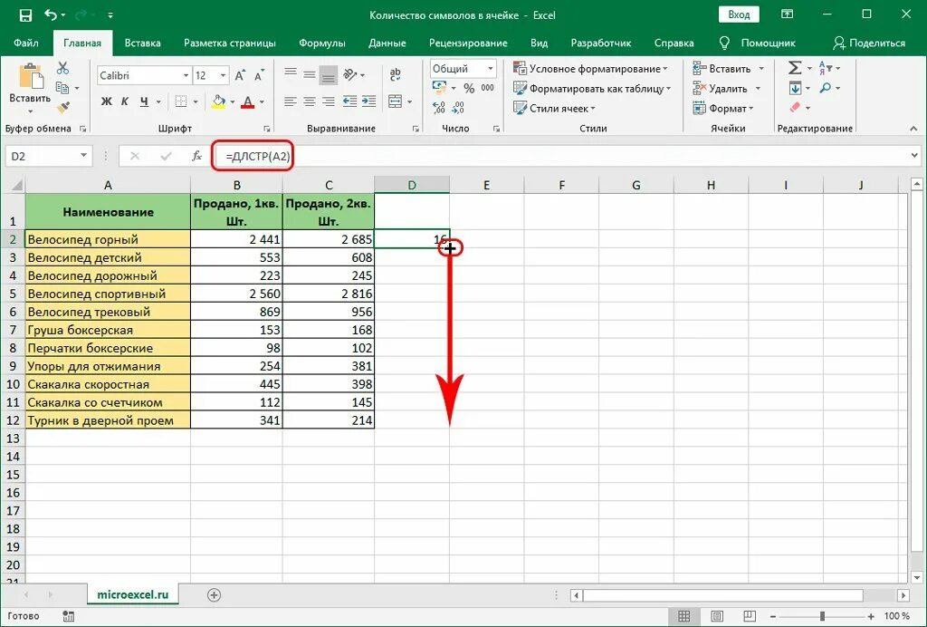Increase indent in the Alignment group

[x=369, y=101]
